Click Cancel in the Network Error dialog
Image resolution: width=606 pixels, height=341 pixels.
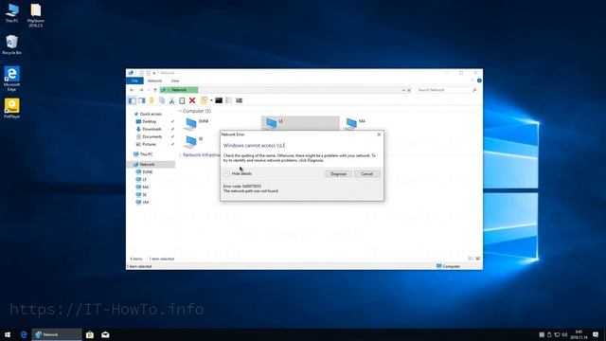click(366, 174)
